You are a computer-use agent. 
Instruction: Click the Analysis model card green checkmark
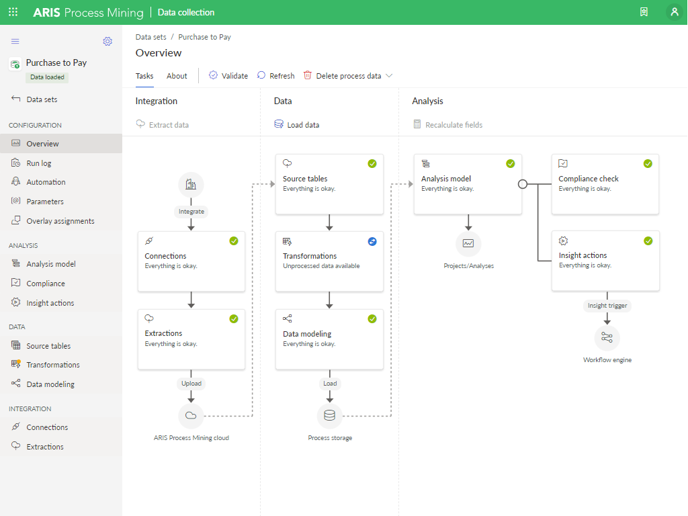pyautogui.click(x=511, y=164)
